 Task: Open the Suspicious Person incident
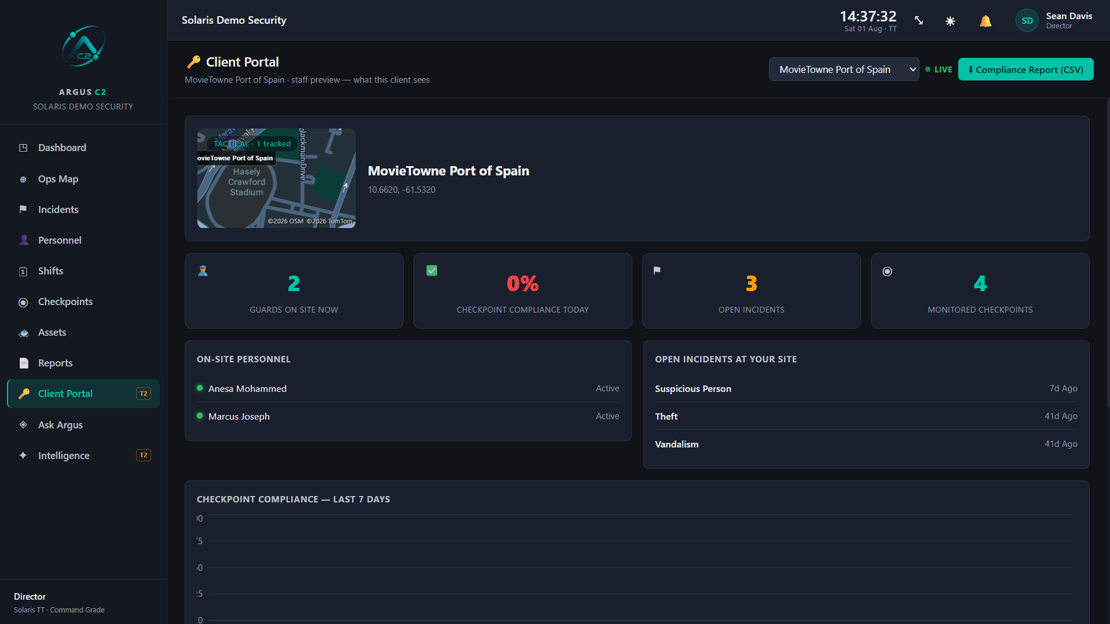[866, 388]
